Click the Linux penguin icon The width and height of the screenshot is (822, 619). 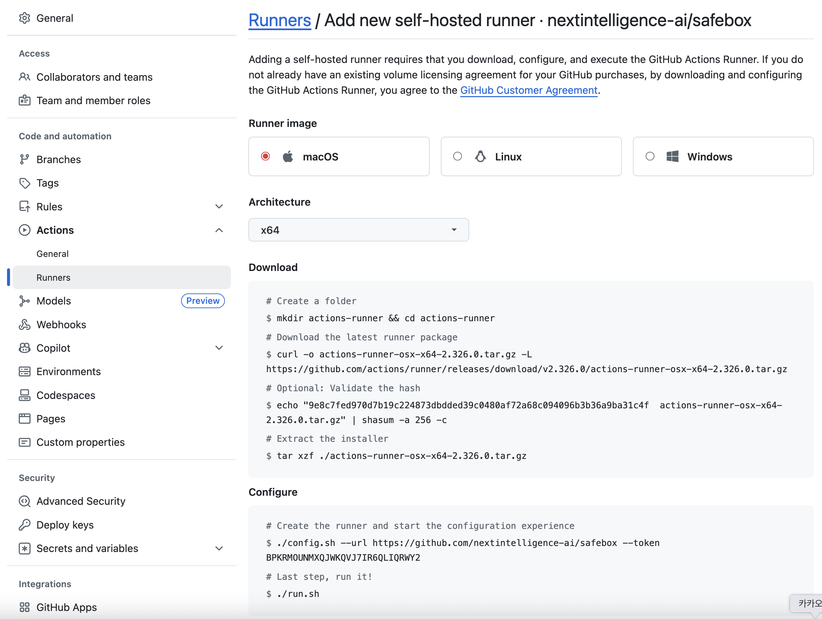click(x=480, y=156)
